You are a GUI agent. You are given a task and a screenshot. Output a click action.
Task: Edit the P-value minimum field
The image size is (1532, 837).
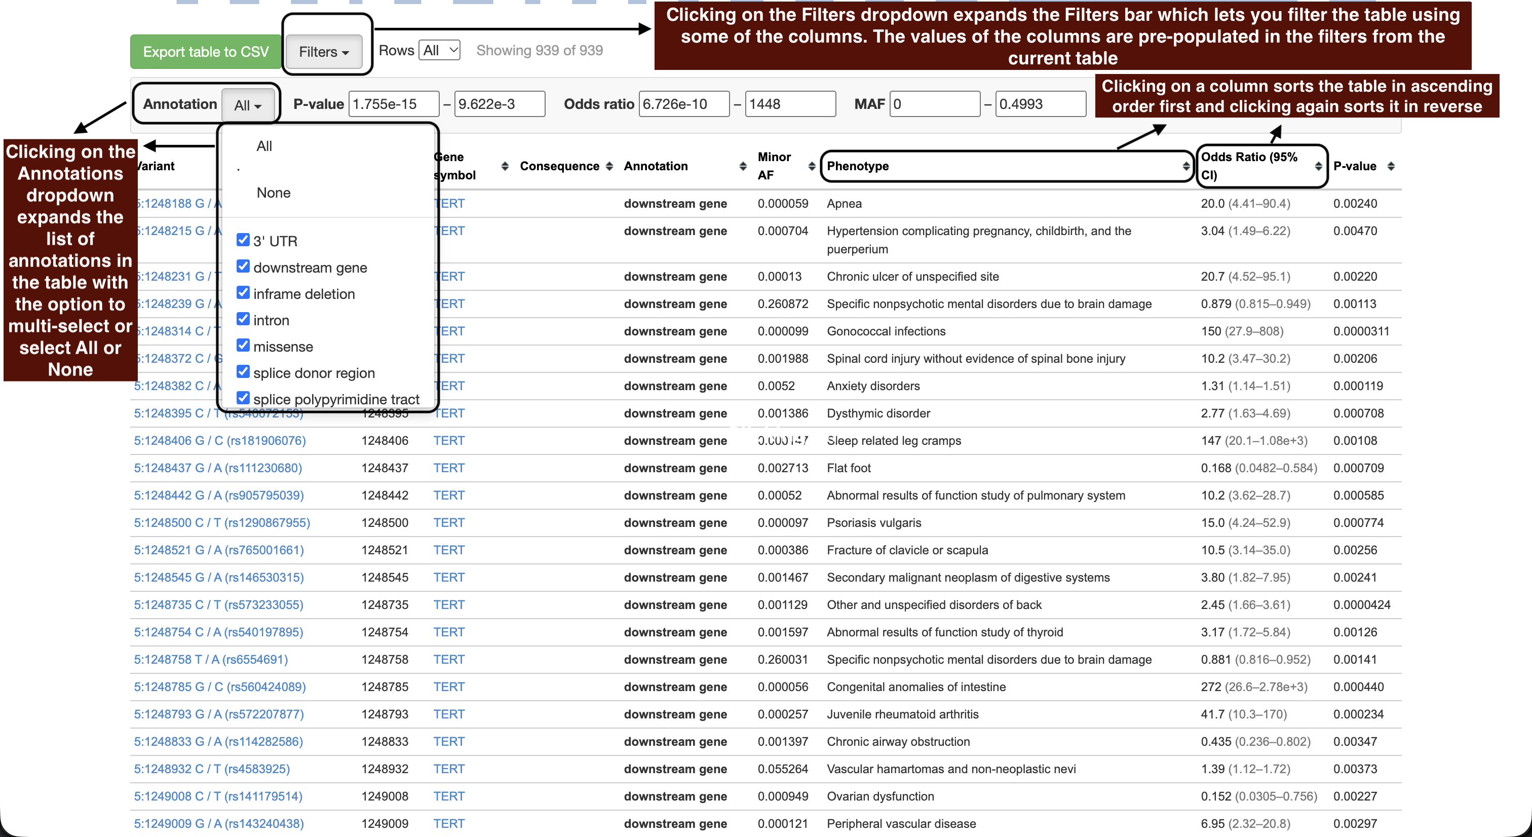(x=394, y=104)
